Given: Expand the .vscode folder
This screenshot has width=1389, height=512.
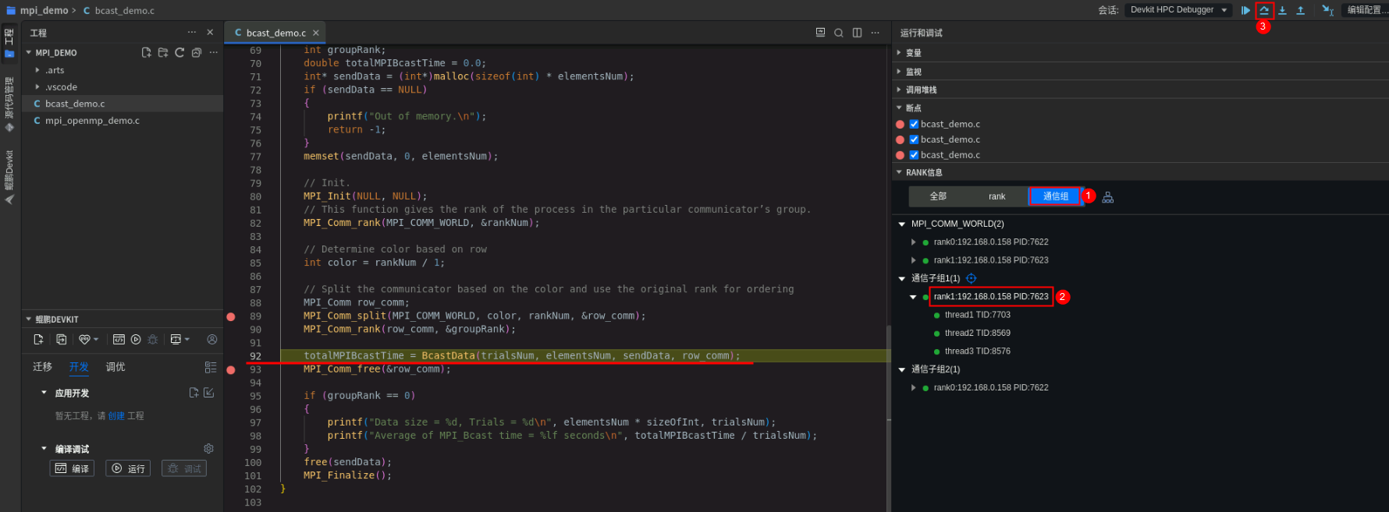Looking at the screenshot, I should [37, 87].
